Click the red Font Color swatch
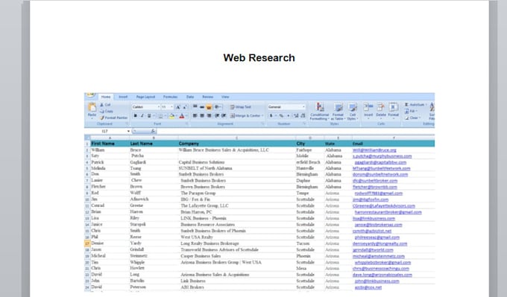This screenshot has height=297, width=507. click(x=182, y=115)
